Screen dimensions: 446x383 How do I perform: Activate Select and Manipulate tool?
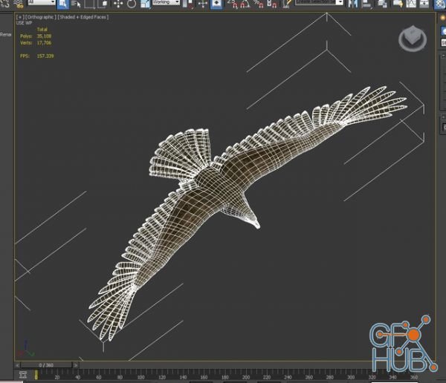pyautogui.click(x=202, y=4)
